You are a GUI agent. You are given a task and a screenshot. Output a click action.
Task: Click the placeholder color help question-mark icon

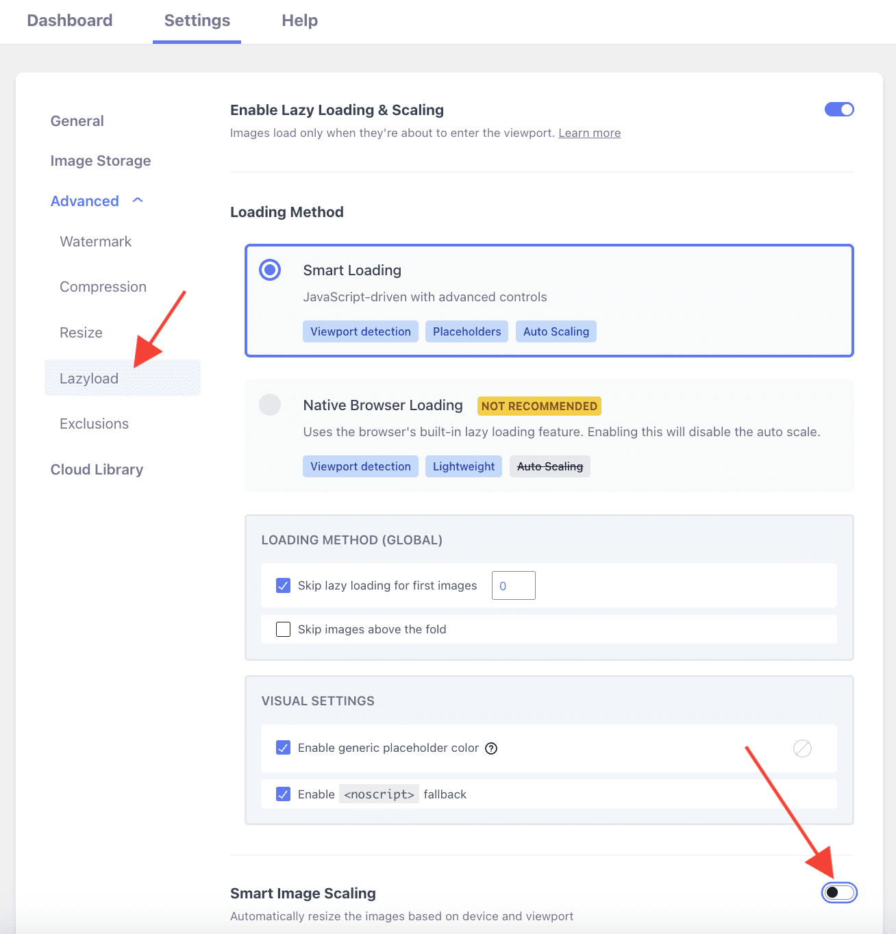coord(491,748)
